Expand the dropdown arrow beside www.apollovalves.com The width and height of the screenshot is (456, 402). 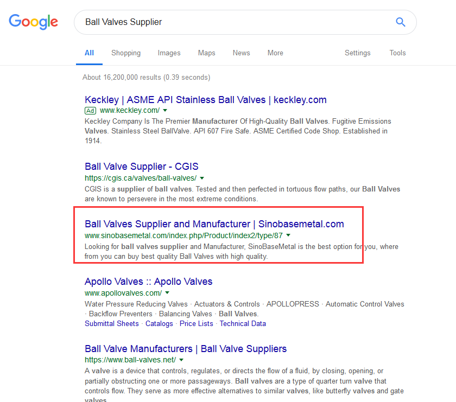(167, 293)
